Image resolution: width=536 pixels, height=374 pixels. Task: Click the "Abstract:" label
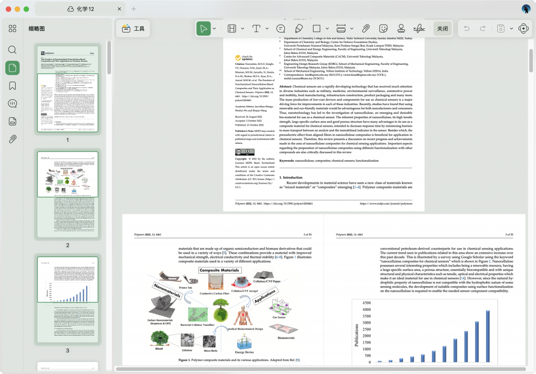[285, 87]
